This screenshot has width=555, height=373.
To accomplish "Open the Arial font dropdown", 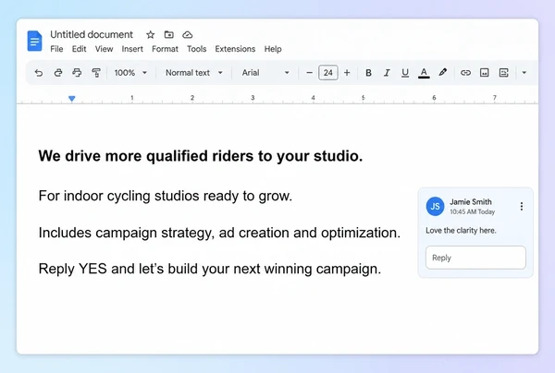I will pyautogui.click(x=265, y=73).
